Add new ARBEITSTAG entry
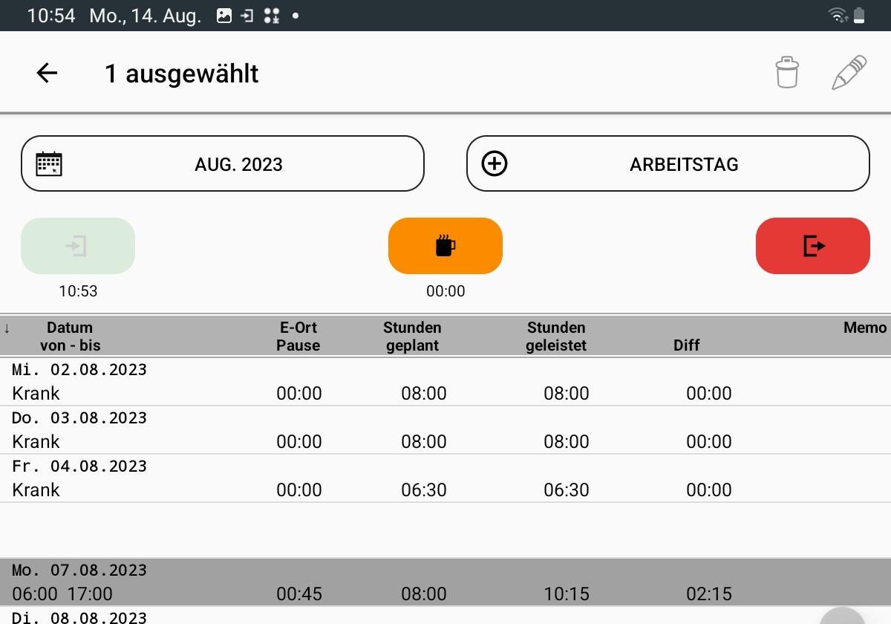The image size is (891, 624). click(668, 163)
